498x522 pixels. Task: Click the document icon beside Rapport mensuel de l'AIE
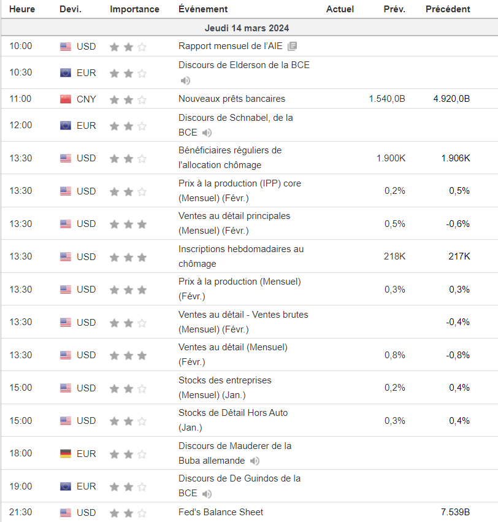tap(293, 46)
